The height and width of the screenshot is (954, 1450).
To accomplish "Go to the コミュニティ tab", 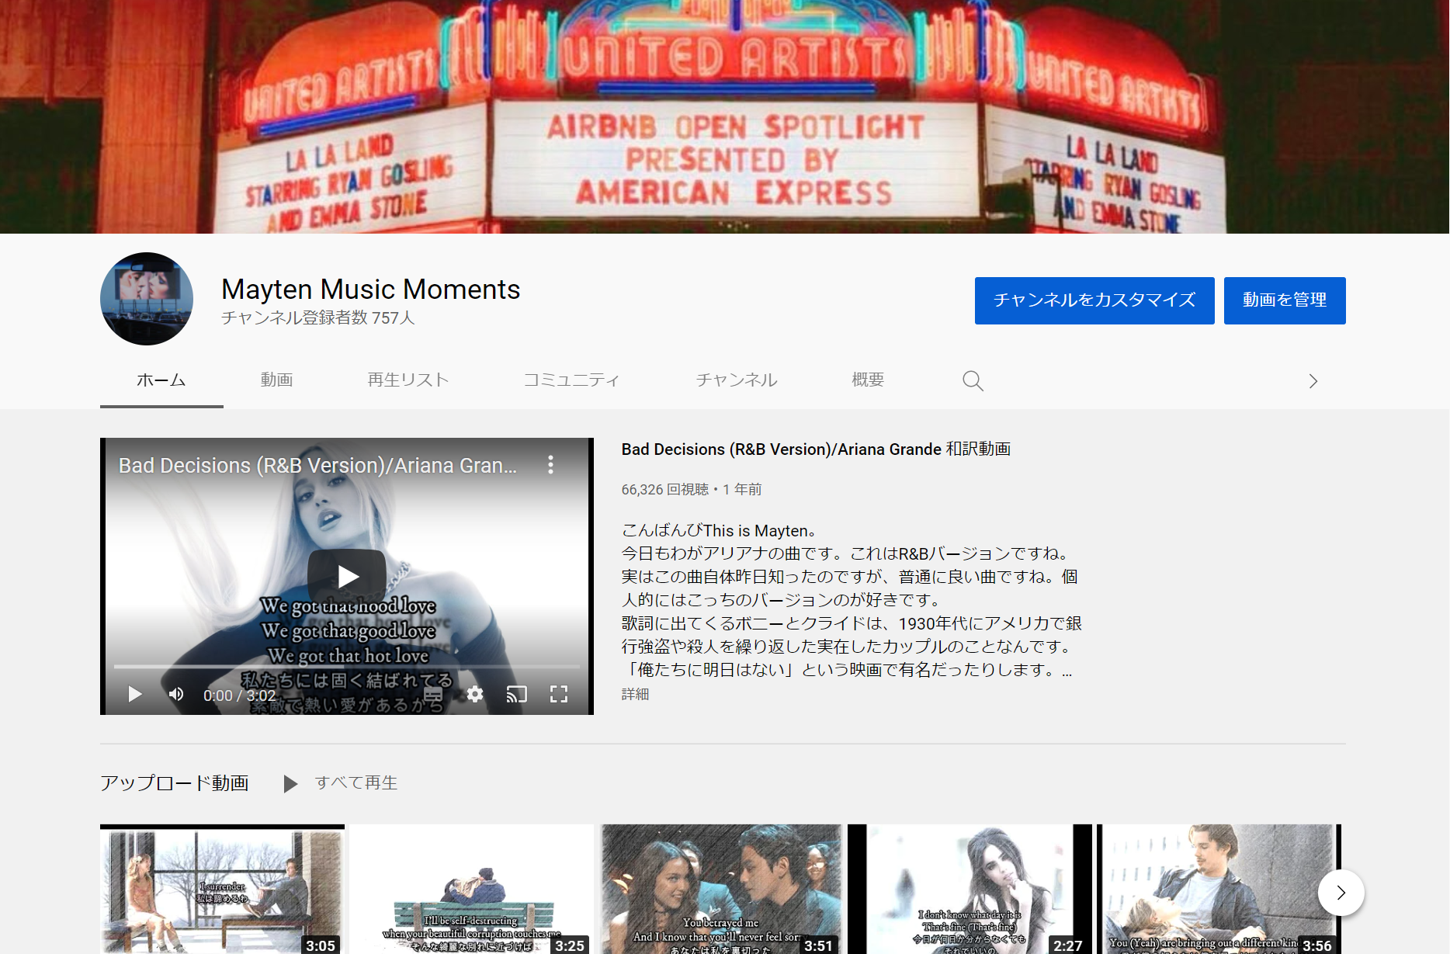I will [x=571, y=380].
